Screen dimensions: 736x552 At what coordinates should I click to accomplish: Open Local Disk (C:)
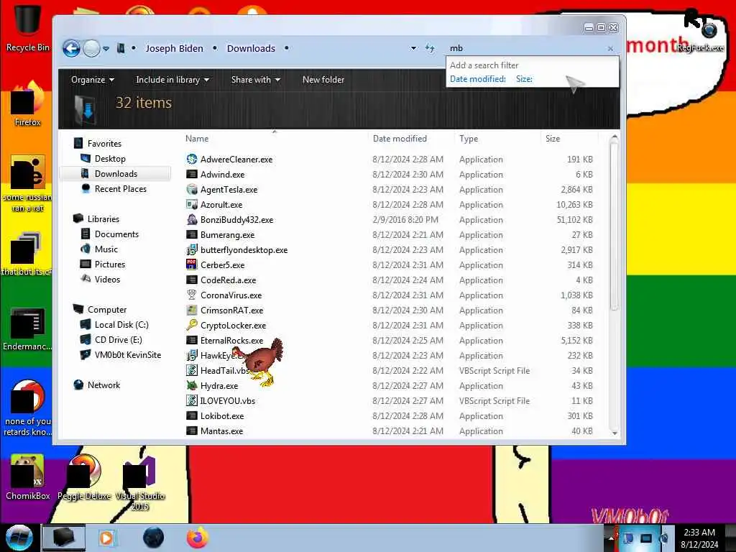[x=121, y=325]
